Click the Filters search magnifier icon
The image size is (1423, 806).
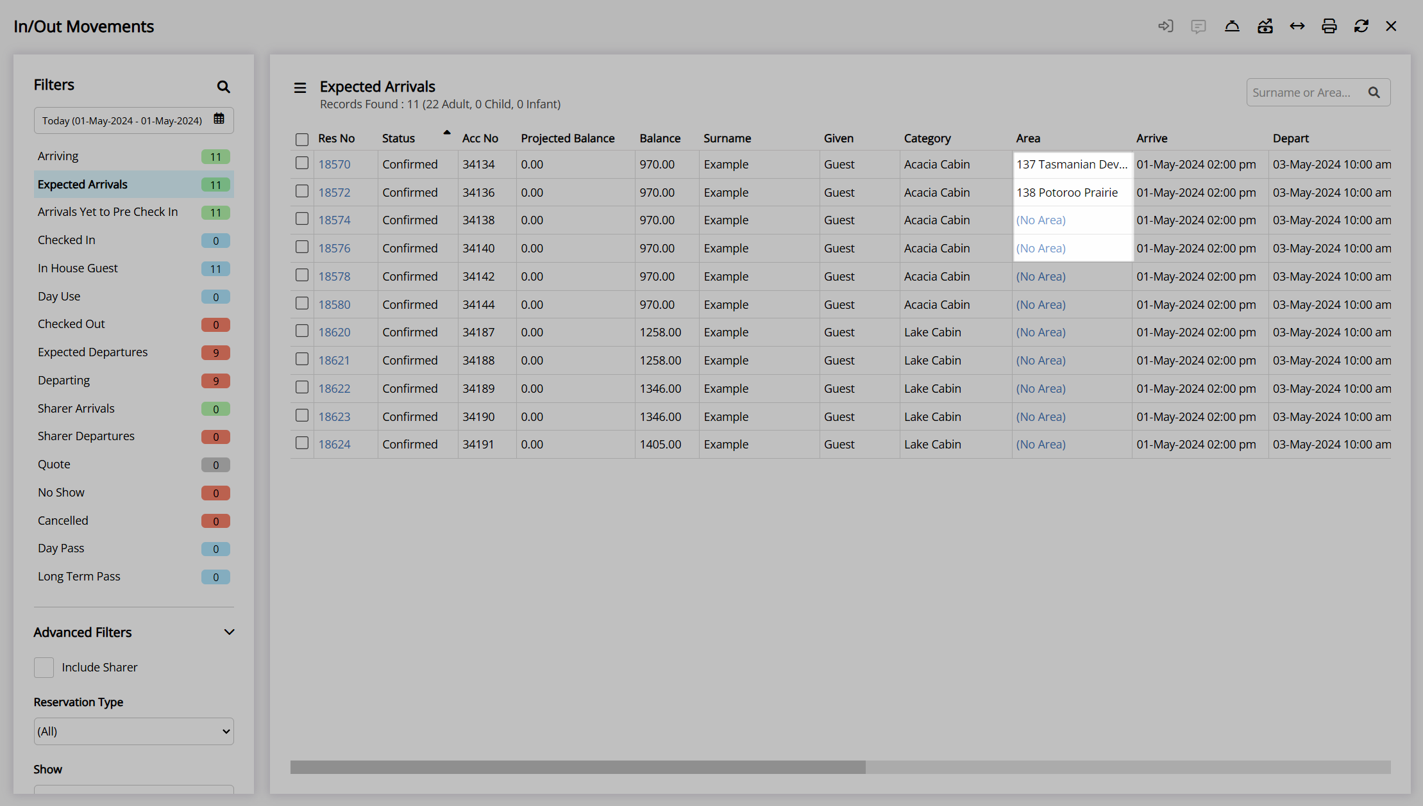223,86
